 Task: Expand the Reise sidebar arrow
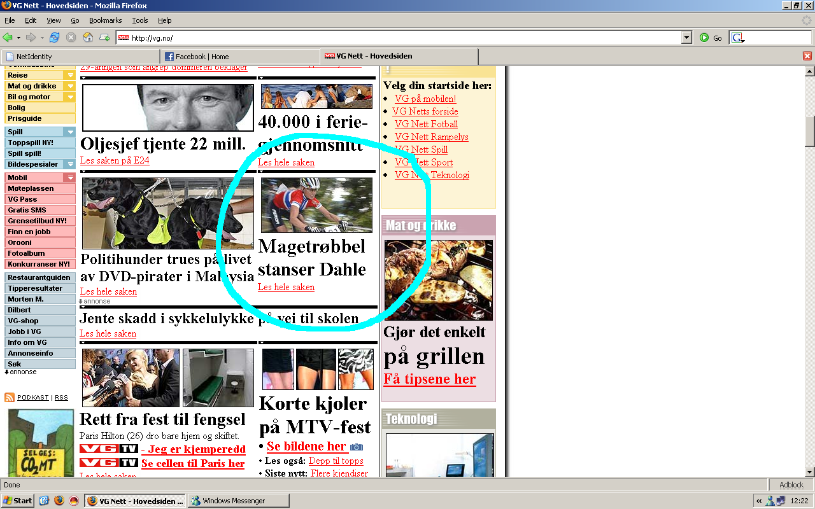point(70,75)
